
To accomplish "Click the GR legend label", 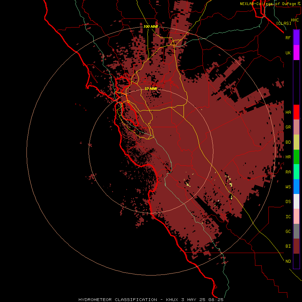I will 288,127.
